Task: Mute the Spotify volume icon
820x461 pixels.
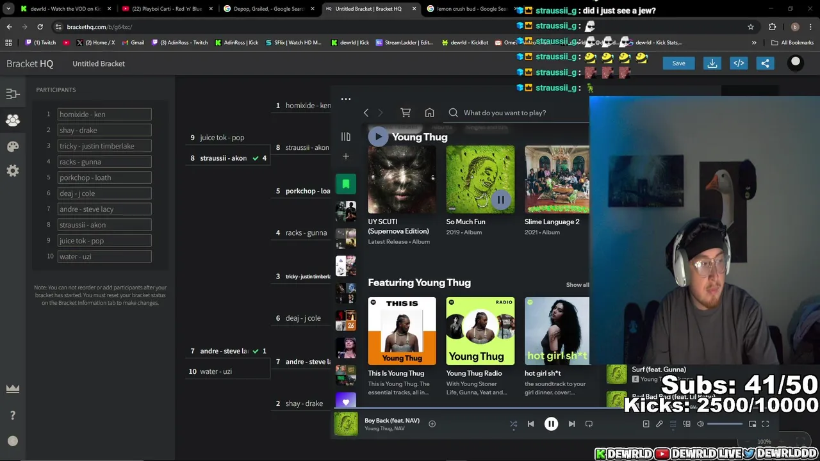Action: tap(700, 424)
